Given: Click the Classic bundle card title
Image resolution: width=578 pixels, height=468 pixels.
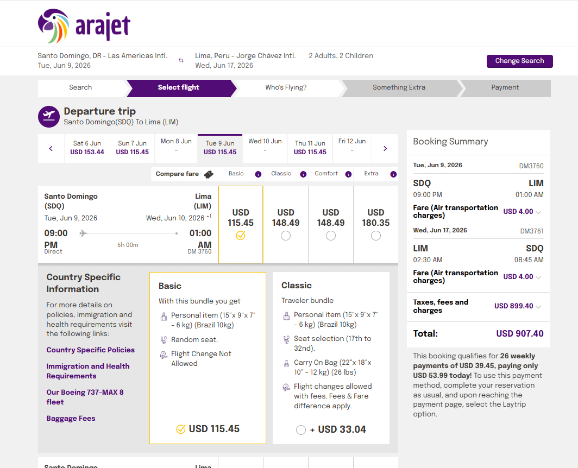Looking at the screenshot, I should 297,286.
